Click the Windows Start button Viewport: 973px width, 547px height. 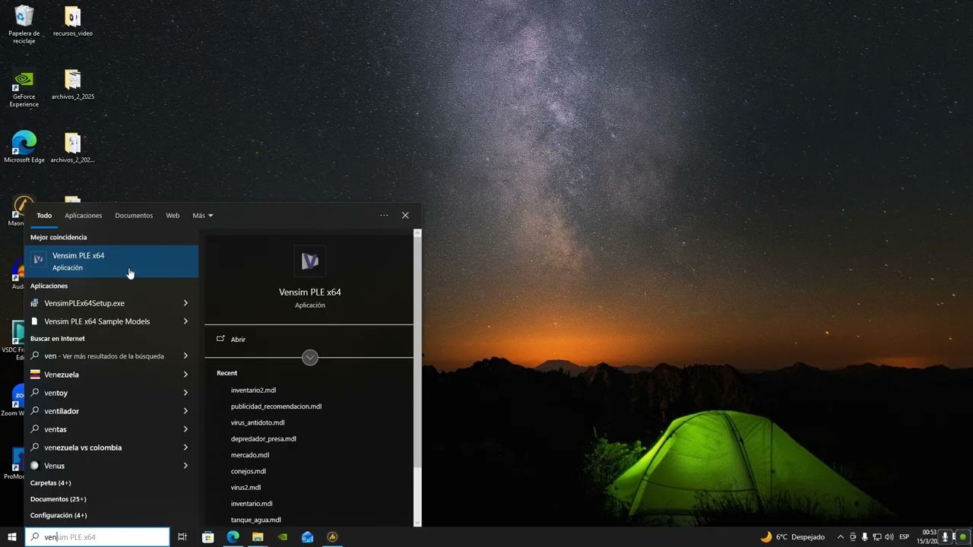click(12, 537)
